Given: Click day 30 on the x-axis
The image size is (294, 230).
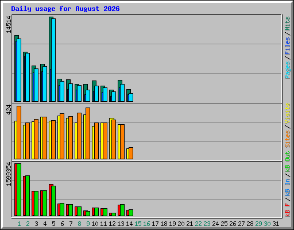Looking at the screenshot, I should pos(267,224).
